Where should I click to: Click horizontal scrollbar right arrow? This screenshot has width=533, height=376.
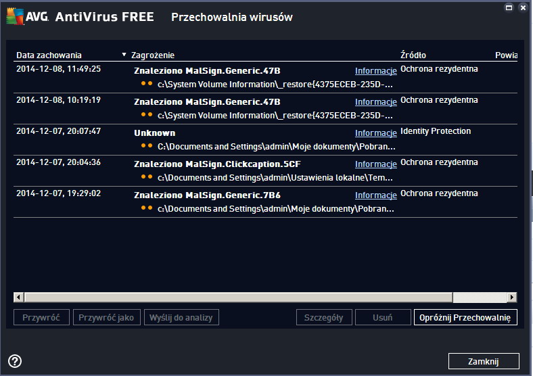512,297
